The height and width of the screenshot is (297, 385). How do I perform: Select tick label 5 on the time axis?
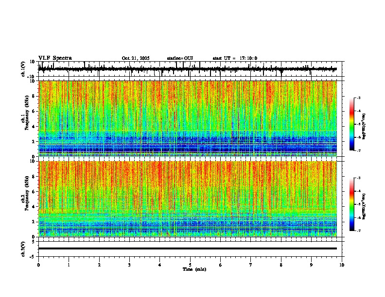coord(190,265)
